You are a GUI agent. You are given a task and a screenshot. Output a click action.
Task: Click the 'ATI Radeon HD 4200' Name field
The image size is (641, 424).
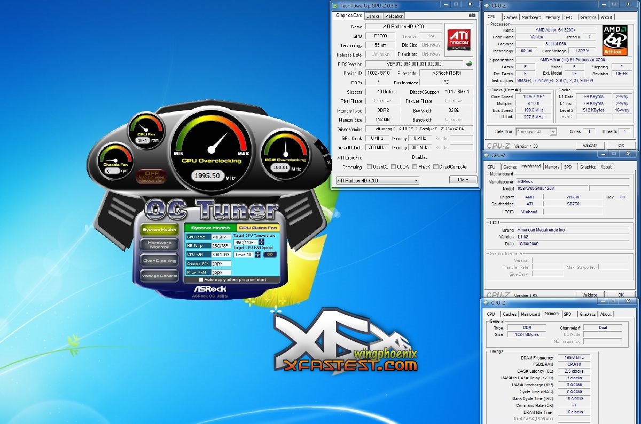403,26
